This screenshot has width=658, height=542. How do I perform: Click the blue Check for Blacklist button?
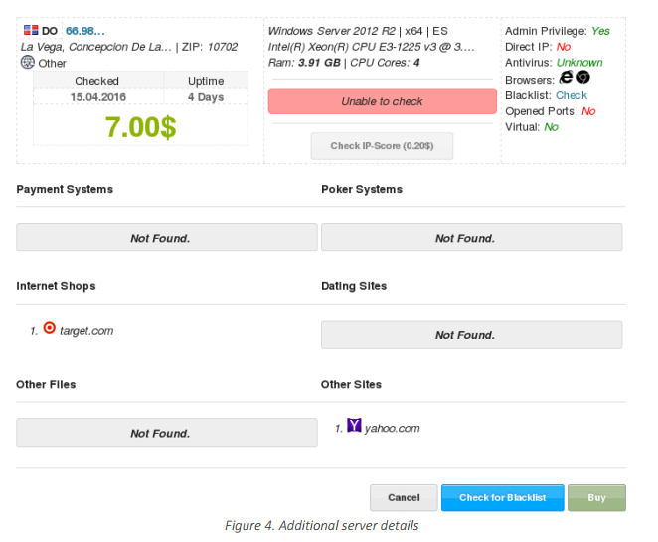pyautogui.click(x=502, y=498)
